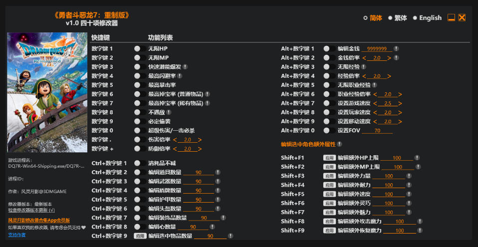Increase 防御倍率 with right arrow

tap(200, 149)
